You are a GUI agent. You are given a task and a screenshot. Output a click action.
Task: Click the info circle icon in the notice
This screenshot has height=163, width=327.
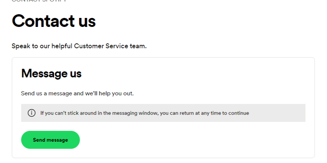pyautogui.click(x=31, y=113)
